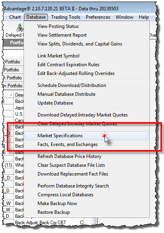Choose Facts, Events, and Exchanges
The image size is (164, 233).
(87, 144)
